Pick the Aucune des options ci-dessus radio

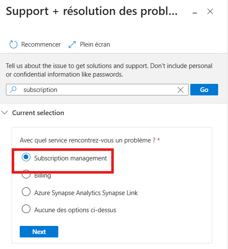point(26,209)
